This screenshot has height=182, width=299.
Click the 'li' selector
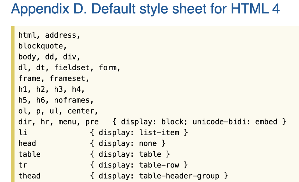(x=23, y=133)
